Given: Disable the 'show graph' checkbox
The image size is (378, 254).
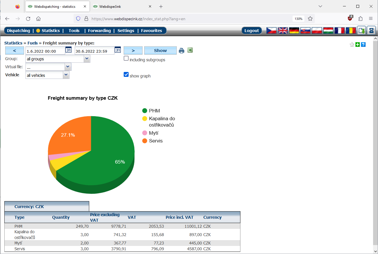Looking at the screenshot, I should pyautogui.click(x=126, y=74).
